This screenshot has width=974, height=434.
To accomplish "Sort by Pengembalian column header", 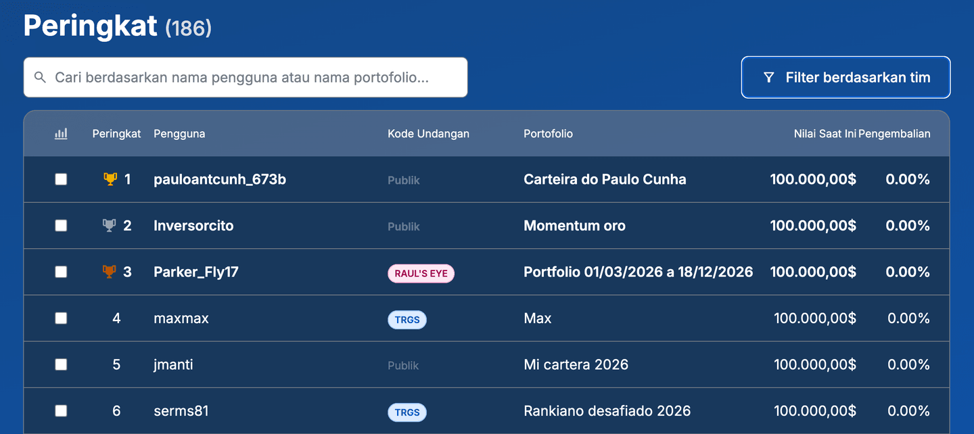I will [x=894, y=134].
